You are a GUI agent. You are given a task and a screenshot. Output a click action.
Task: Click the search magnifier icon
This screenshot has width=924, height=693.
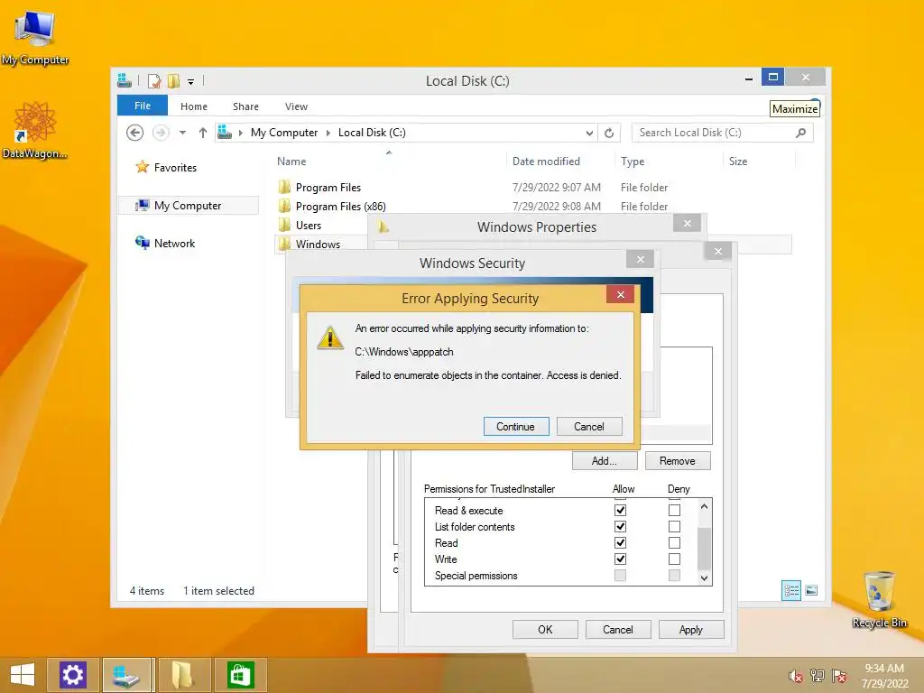tap(800, 133)
